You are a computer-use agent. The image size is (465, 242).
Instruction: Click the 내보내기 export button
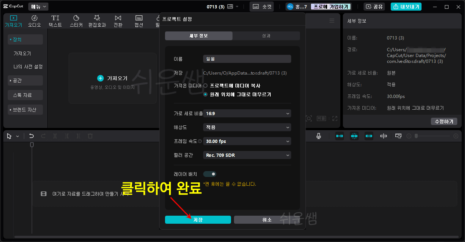click(406, 7)
